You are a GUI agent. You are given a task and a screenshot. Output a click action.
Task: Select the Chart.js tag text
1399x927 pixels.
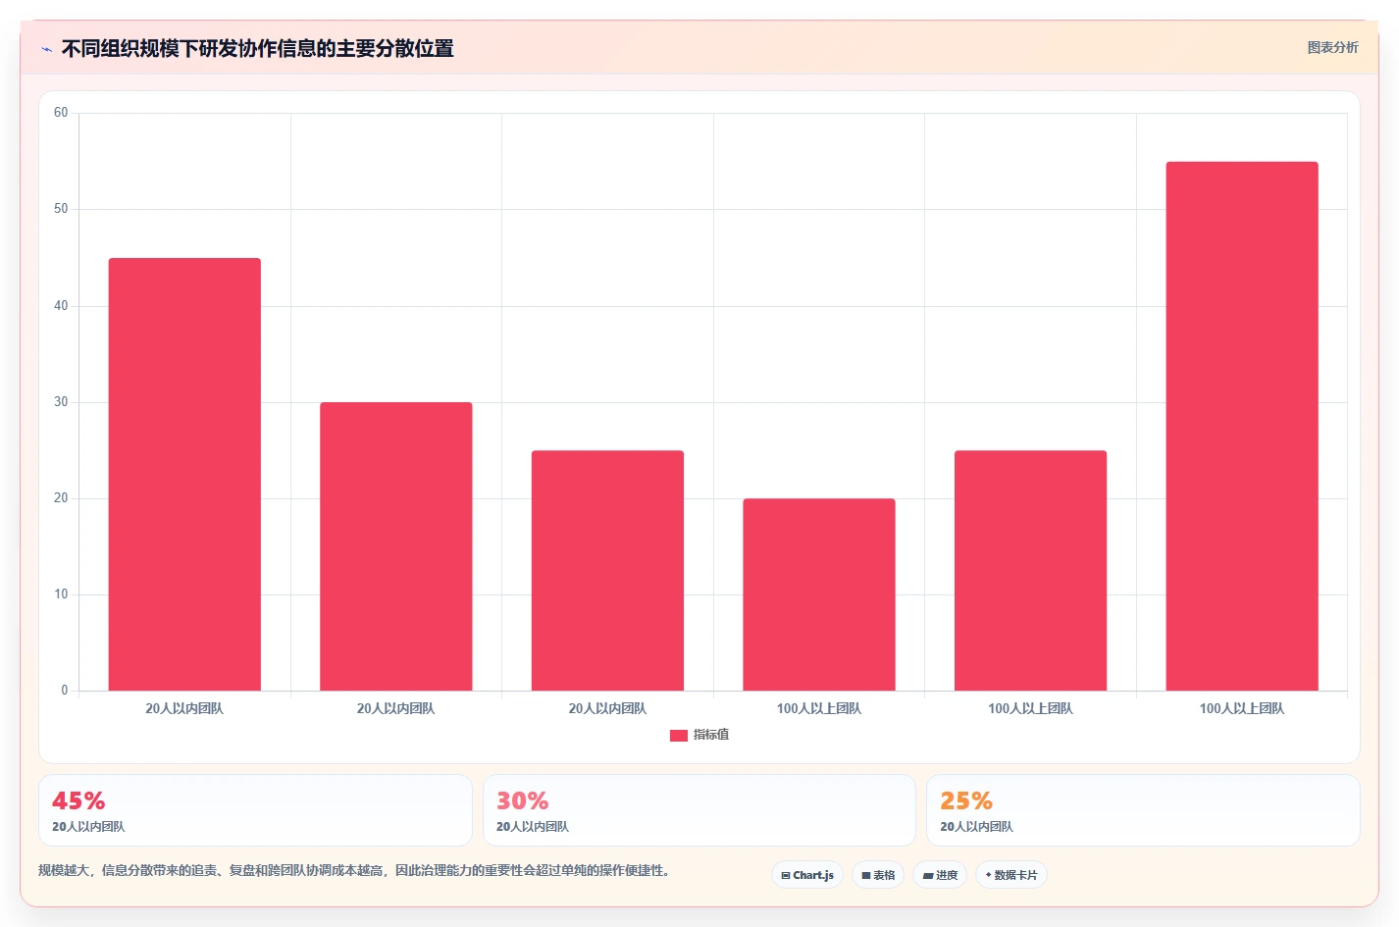pyautogui.click(x=813, y=875)
